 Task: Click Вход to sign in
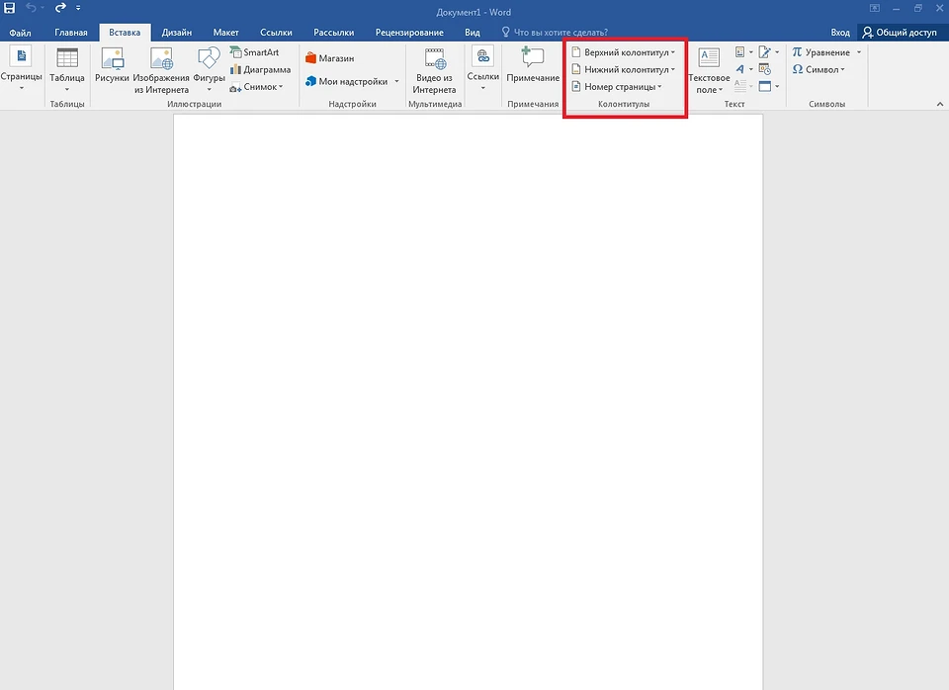[x=839, y=33]
